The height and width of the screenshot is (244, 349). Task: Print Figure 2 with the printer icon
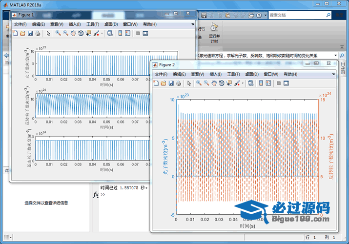pyautogui.click(x=179, y=83)
